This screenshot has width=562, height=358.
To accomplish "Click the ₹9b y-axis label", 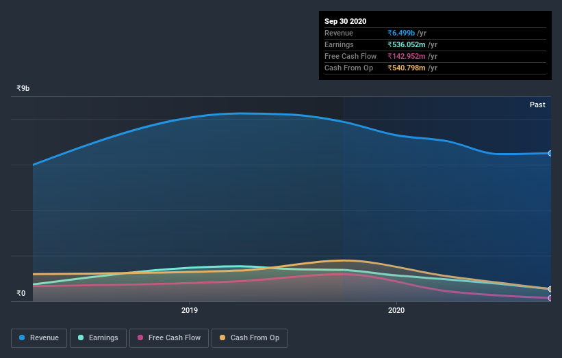I will 23,88.
